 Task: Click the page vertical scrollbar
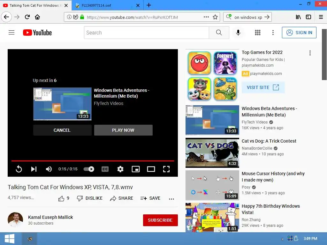pyautogui.click(x=324, y=55)
